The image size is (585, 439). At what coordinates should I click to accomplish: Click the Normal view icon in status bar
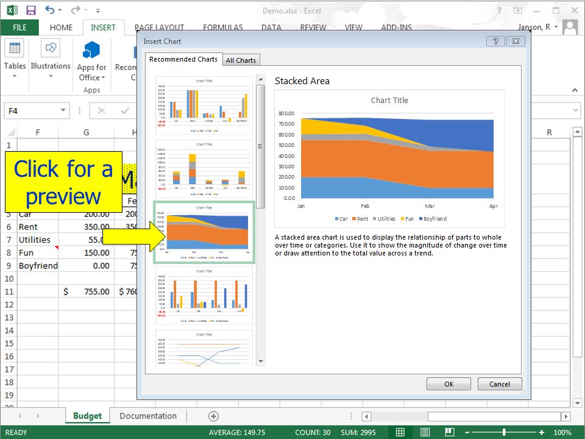(x=400, y=432)
